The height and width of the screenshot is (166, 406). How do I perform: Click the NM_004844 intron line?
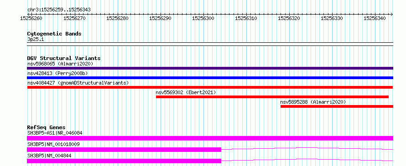pyautogui.click(x=307, y=160)
